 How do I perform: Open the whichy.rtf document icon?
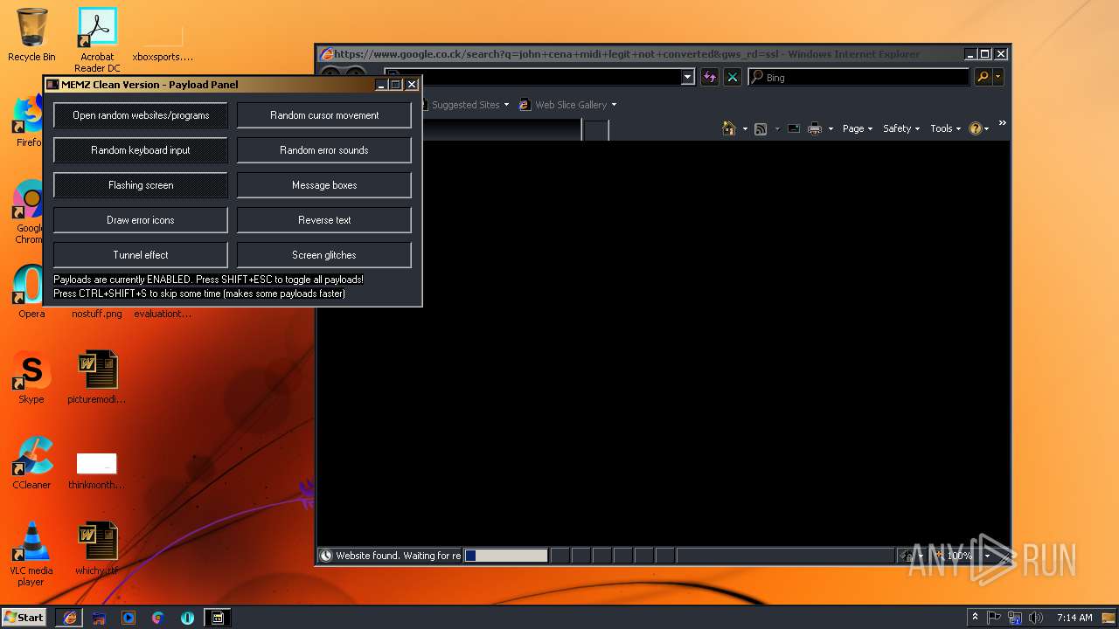point(97,549)
